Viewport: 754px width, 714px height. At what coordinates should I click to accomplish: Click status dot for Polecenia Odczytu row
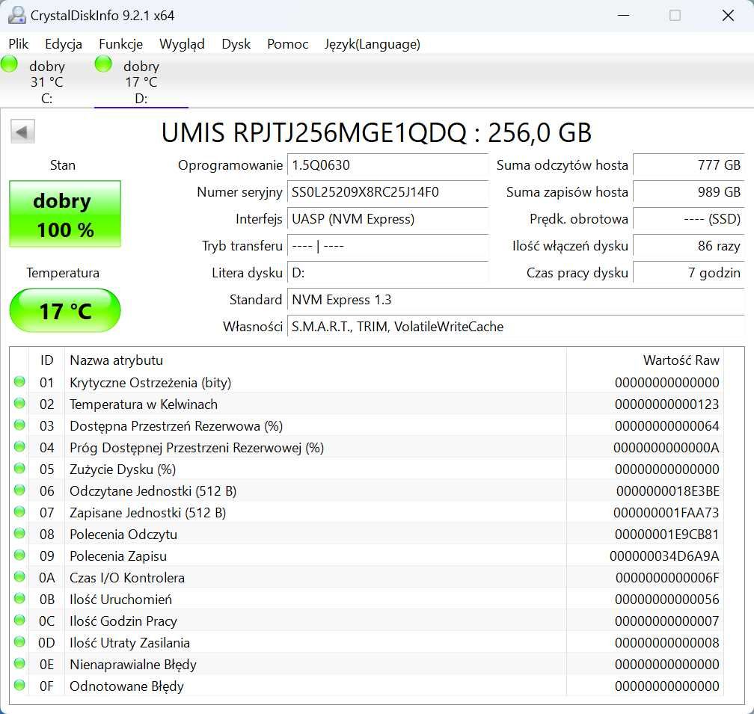coord(19,533)
